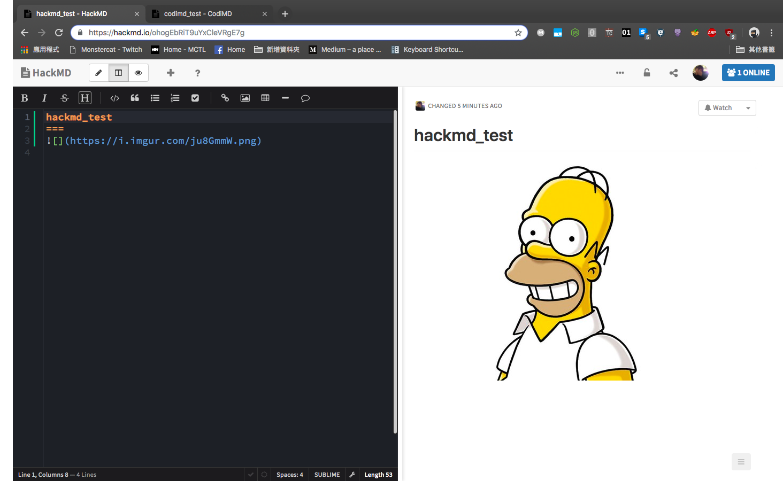Screen dimensions: 783x496
Task: Apply strikethrough formatting
Action: 65,98
